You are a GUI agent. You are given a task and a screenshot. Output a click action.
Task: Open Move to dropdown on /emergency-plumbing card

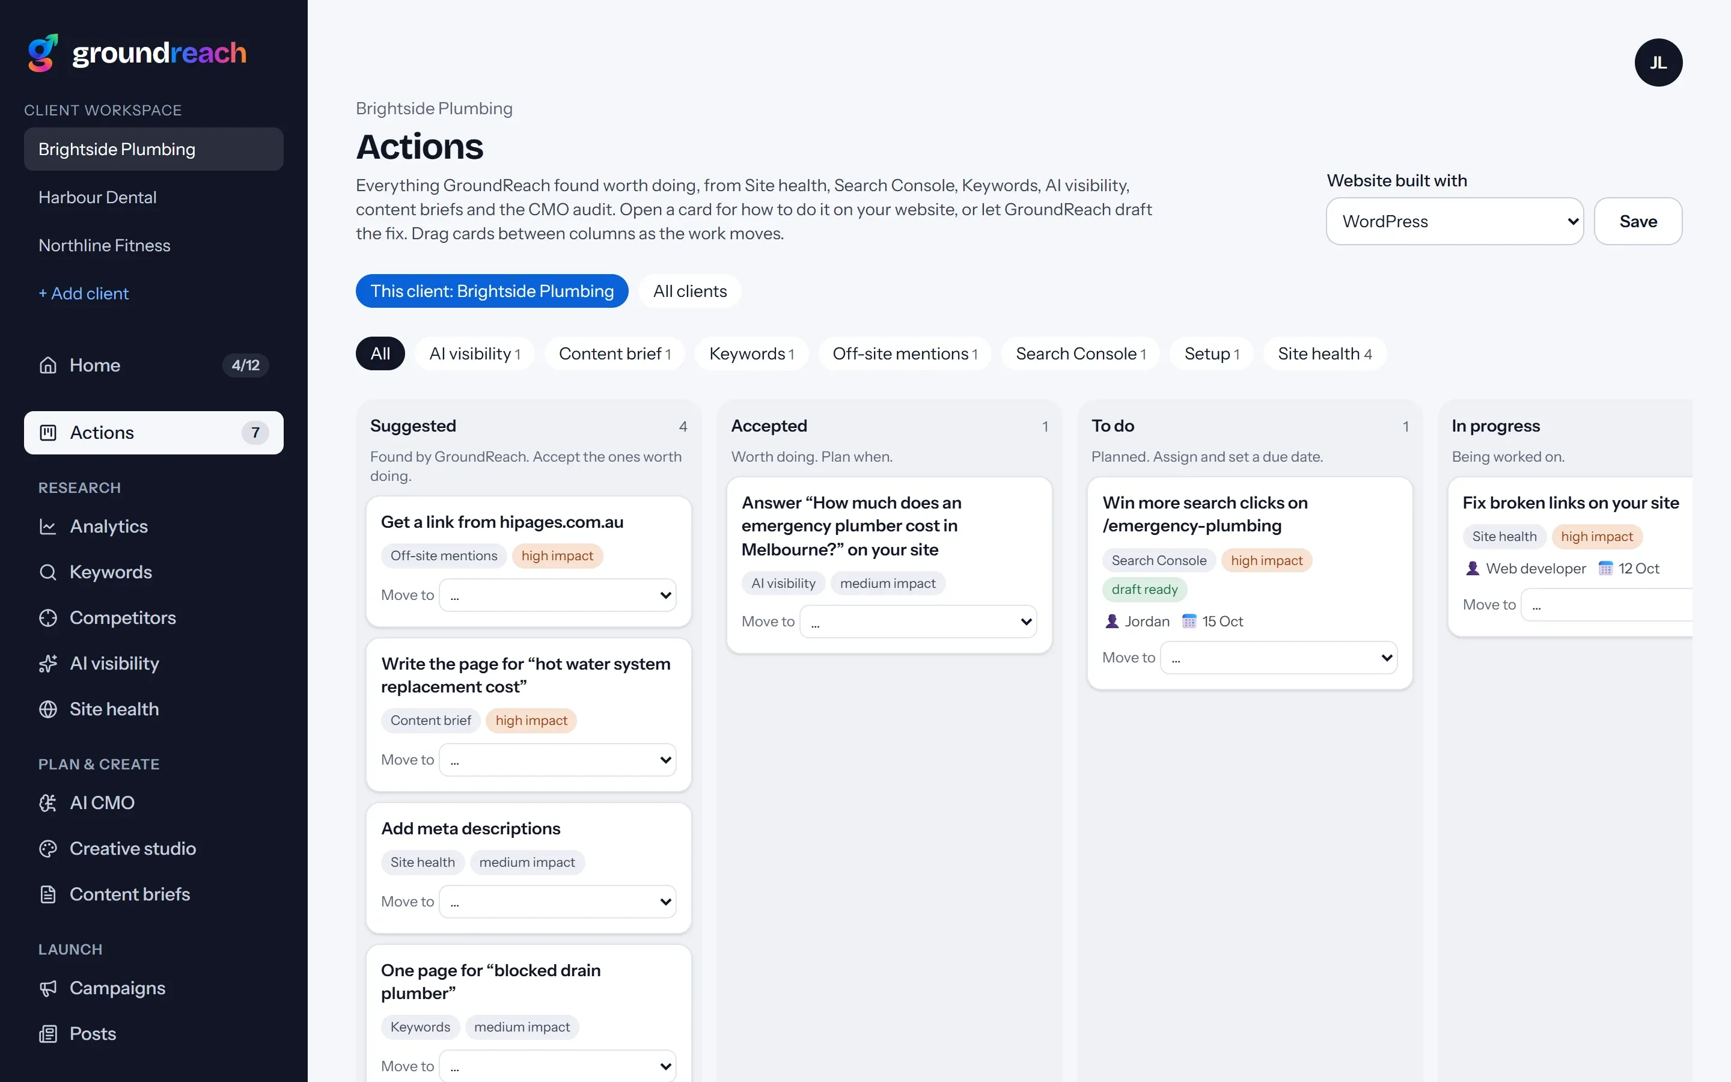click(x=1278, y=658)
